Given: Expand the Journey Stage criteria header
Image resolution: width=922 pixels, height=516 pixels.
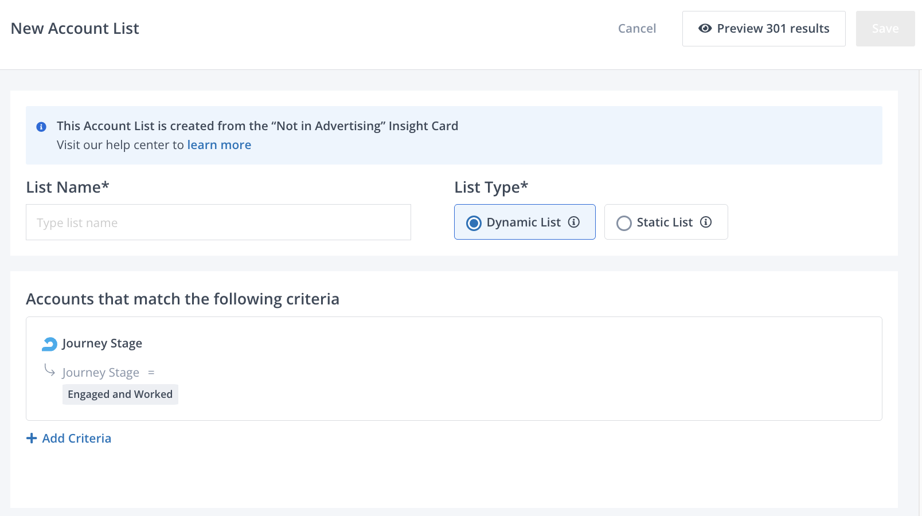Looking at the screenshot, I should 102,343.
